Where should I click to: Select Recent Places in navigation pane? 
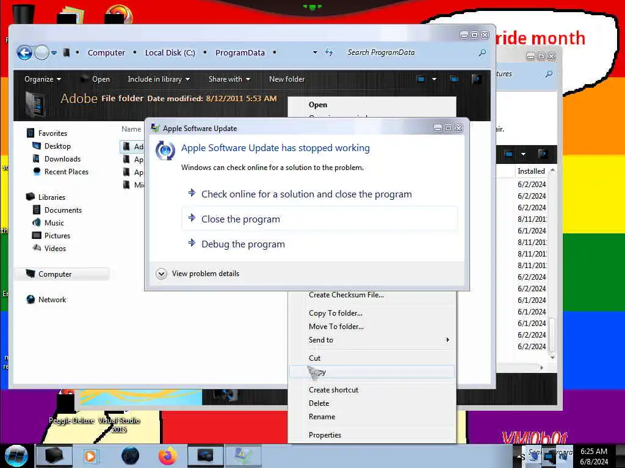pos(60,171)
